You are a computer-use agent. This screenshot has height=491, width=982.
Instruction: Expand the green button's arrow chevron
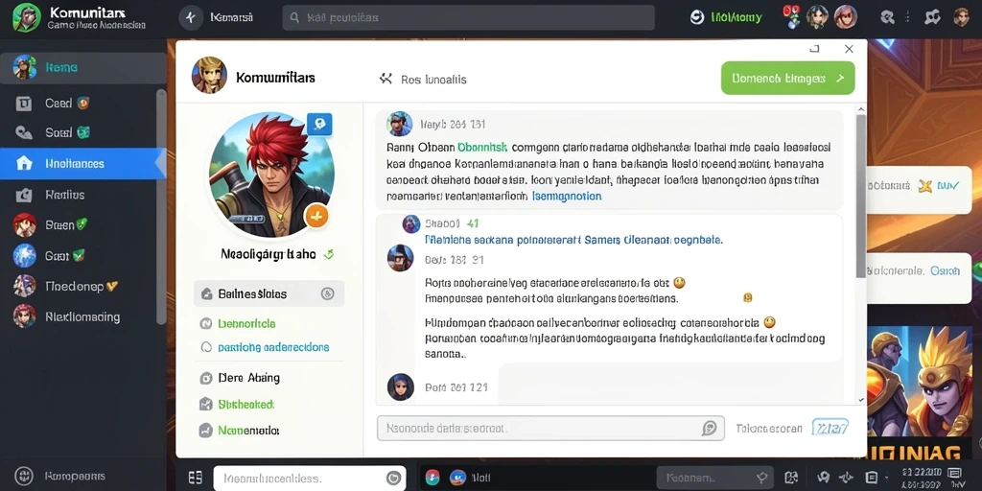[x=840, y=79]
